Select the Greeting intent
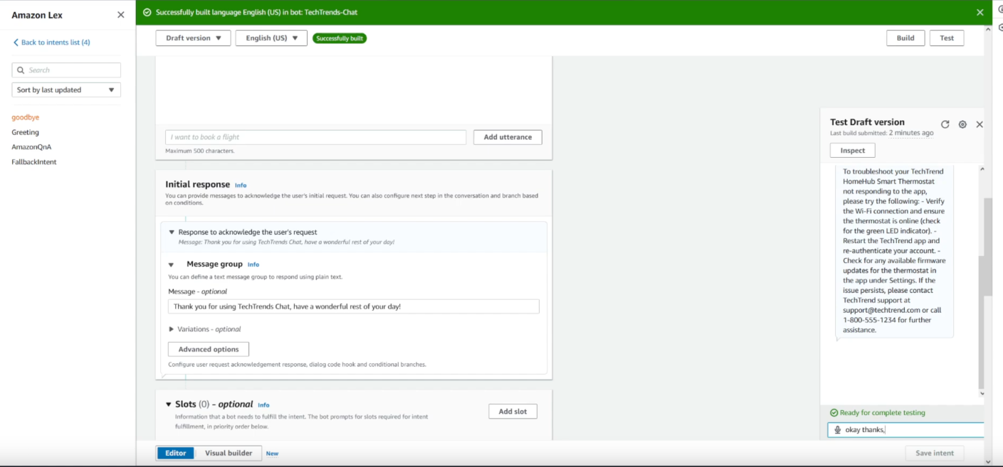Viewport: 1003px width, 467px height. (x=25, y=132)
